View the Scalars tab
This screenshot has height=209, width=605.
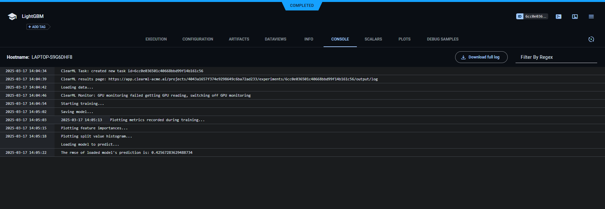(373, 39)
